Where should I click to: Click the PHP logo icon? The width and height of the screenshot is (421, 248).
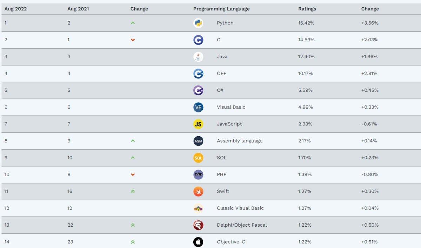(198, 174)
